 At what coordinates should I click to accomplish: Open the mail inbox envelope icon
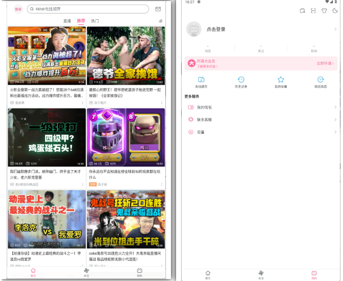(x=158, y=9)
